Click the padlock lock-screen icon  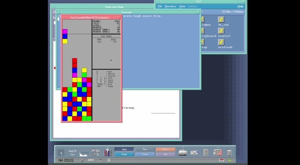click(x=82, y=160)
